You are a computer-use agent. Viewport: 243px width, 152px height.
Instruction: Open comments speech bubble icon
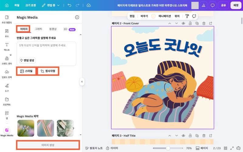212,5
